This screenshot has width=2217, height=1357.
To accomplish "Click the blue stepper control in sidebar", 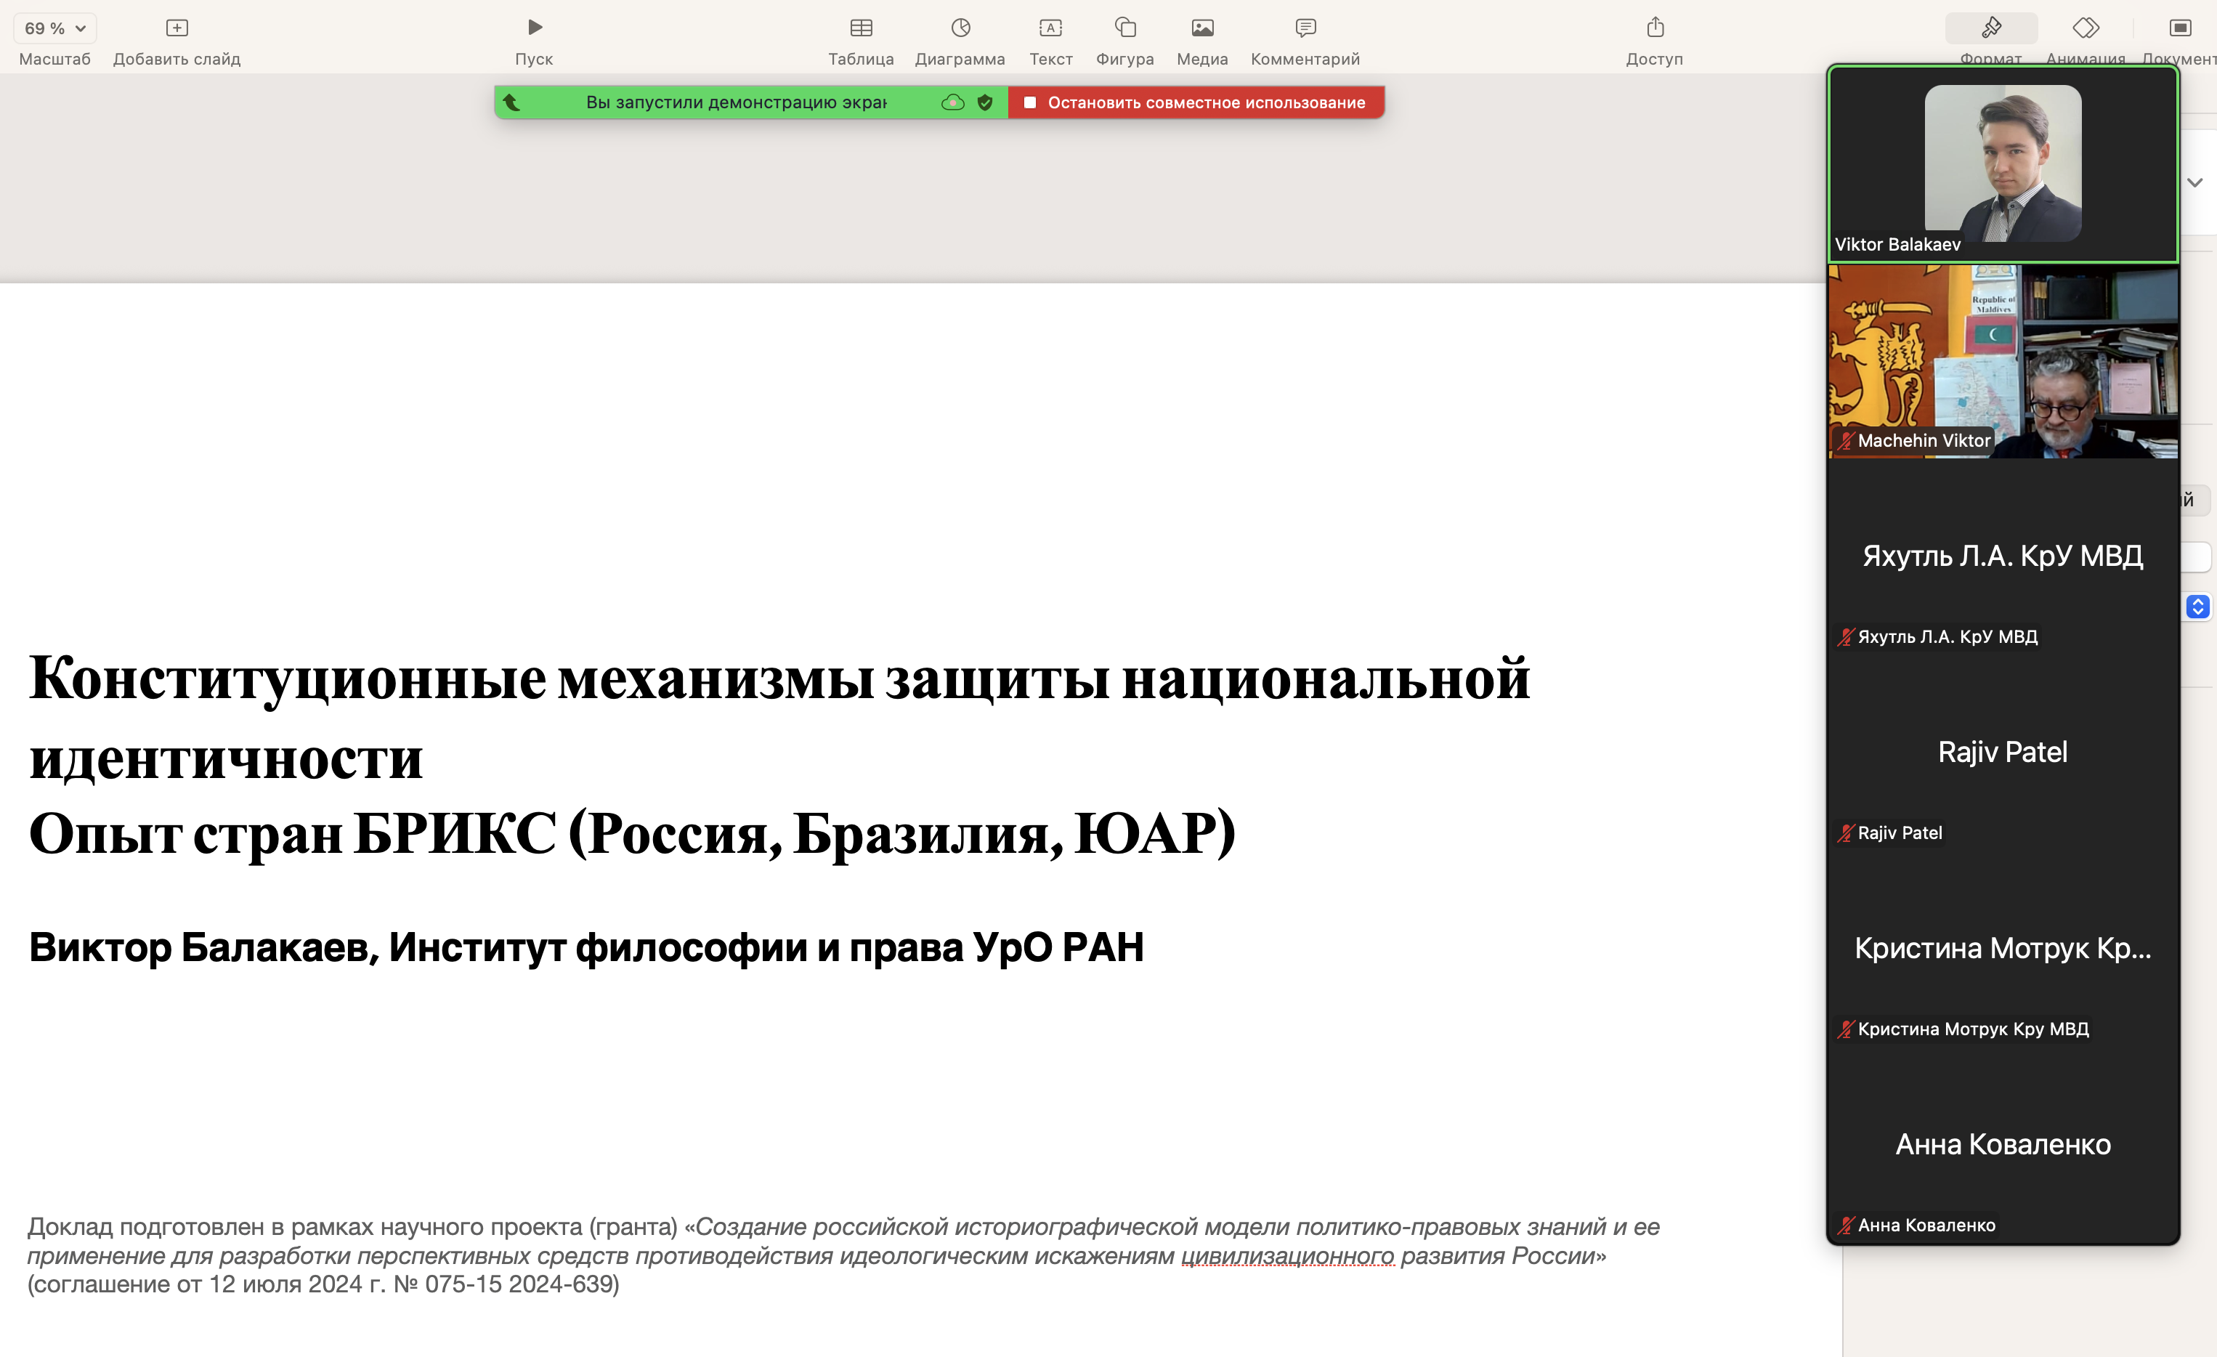I will tap(2197, 607).
